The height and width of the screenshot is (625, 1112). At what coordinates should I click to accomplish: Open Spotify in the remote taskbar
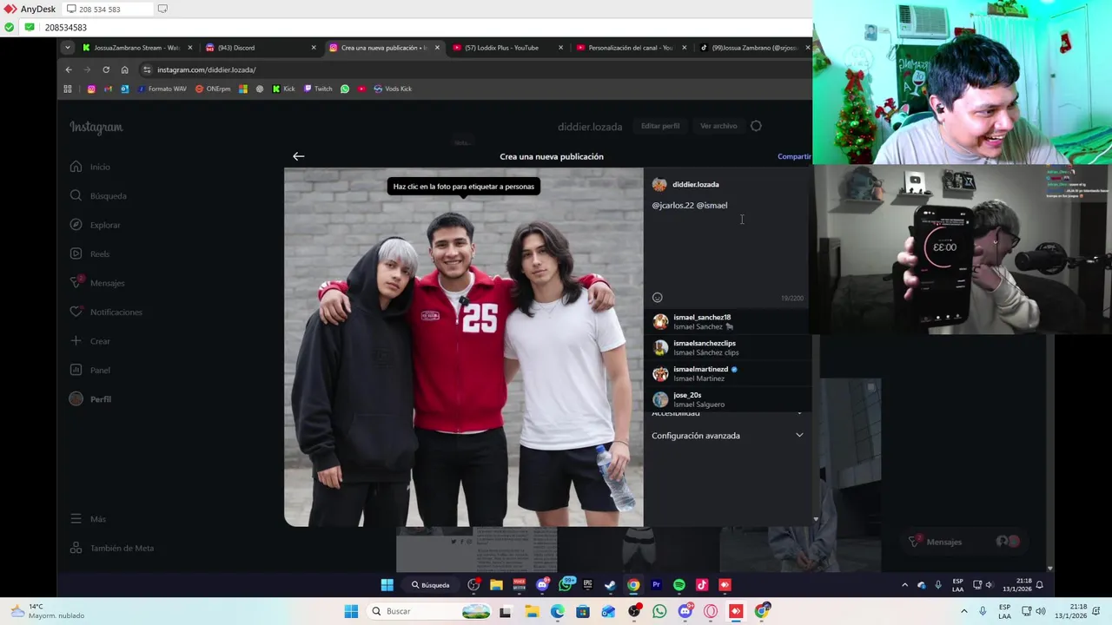click(679, 585)
